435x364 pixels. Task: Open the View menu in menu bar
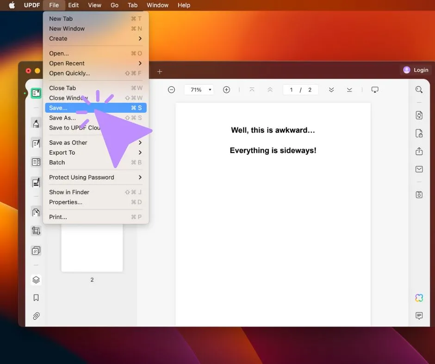click(x=94, y=5)
